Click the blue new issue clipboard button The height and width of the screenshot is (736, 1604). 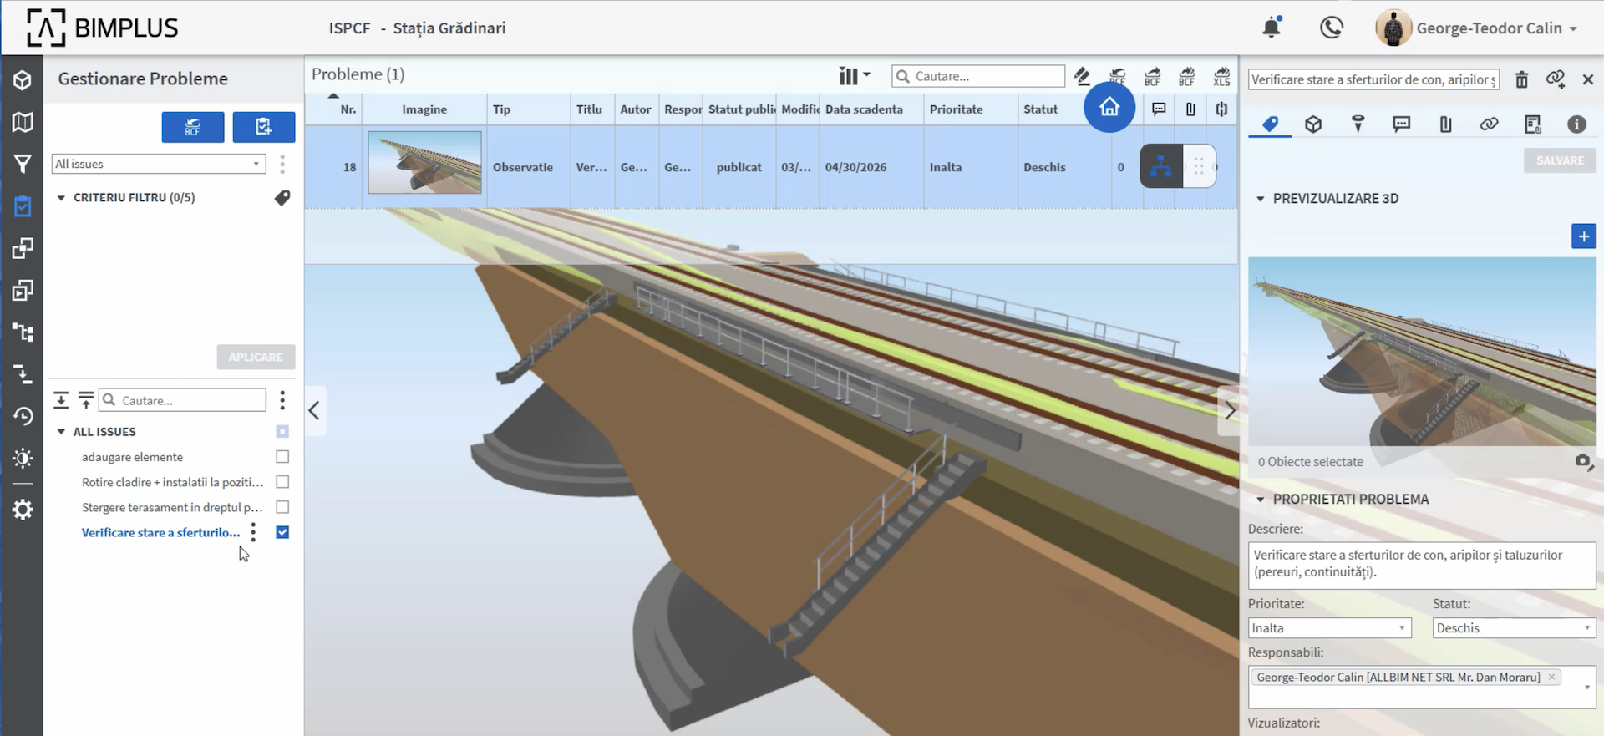(264, 127)
